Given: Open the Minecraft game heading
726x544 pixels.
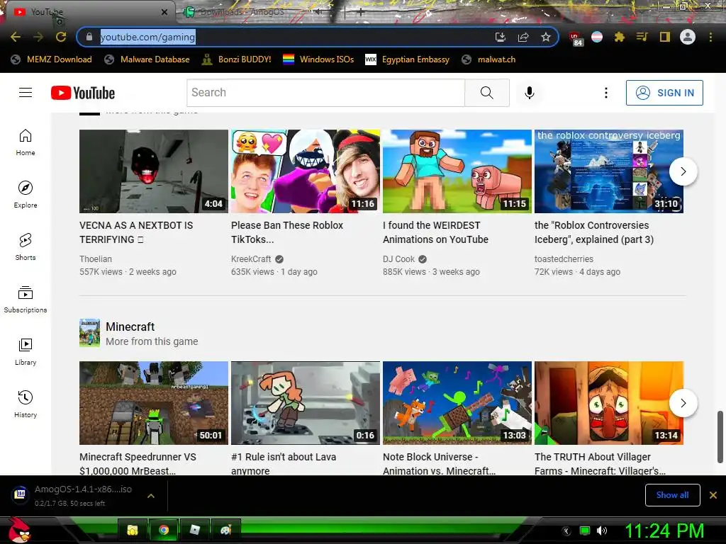Looking at the screenshot, I should 130,327.
